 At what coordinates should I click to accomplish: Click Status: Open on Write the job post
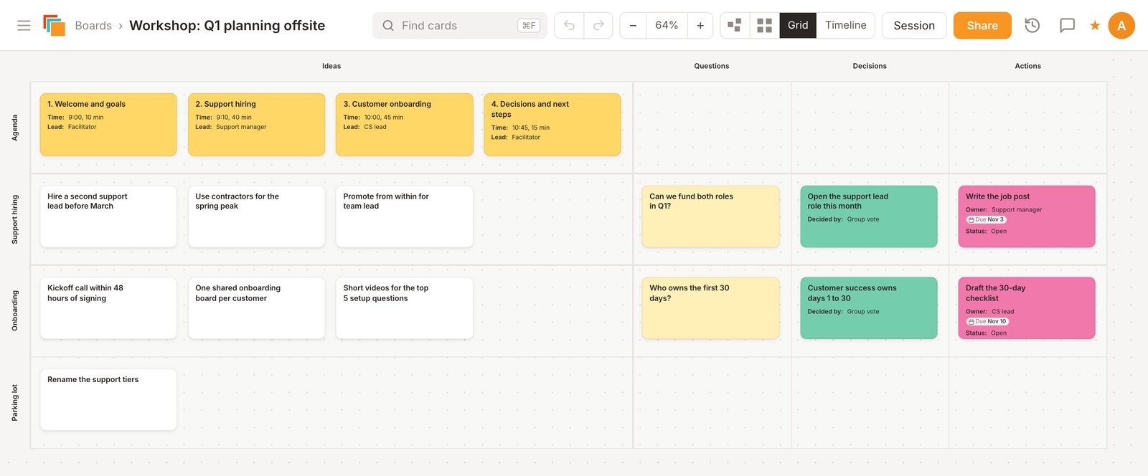[986, 232]
